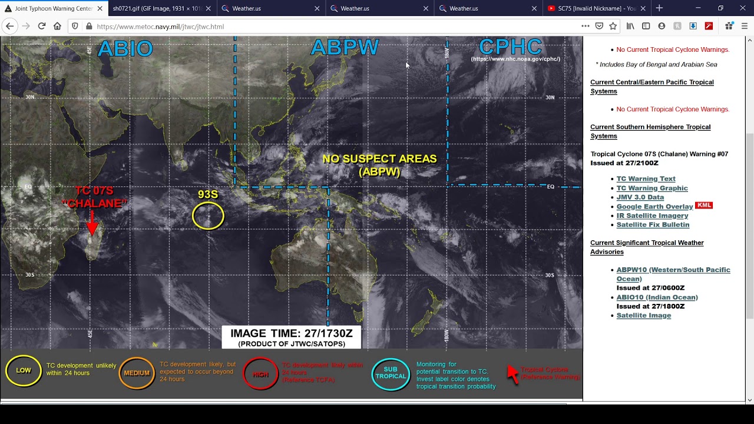
Task: Click the scrollbar down arrow
Action: coord(749,400)
